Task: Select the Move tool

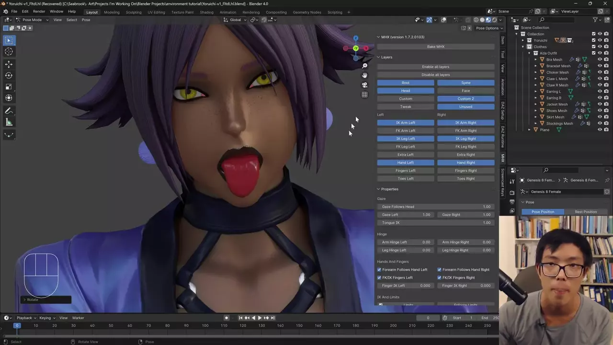Action: pyautogui.click(x=9, y=64)
